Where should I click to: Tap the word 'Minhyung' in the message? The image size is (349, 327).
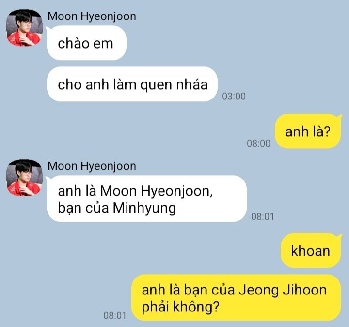point(144,208)
